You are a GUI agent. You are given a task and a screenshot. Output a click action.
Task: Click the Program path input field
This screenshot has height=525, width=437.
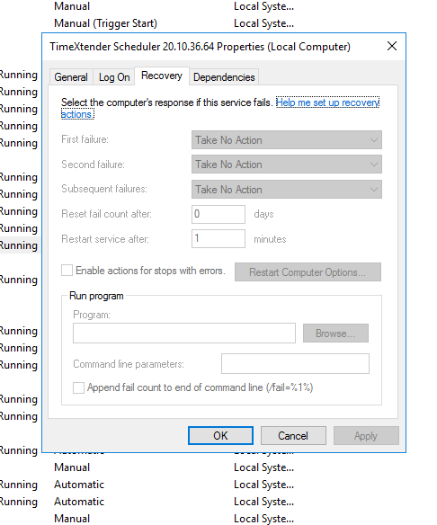click(x=184, y=334)
